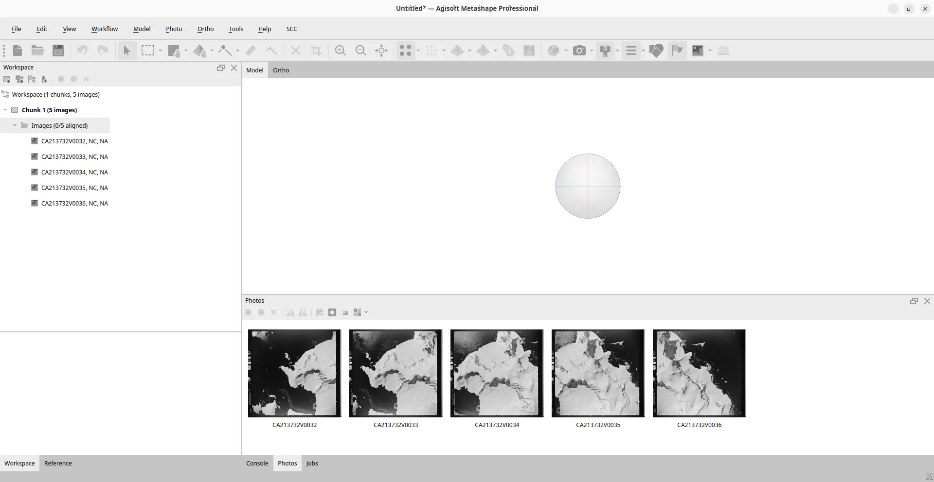Open the tie points display dropdown arrow
The image size is (934, 482).
[418, 51]
